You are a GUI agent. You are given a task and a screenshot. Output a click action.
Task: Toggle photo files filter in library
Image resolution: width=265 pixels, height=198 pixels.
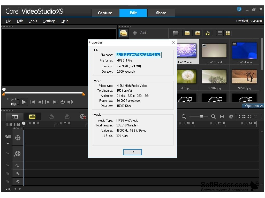pyautogui.click(x=198, y=33)
